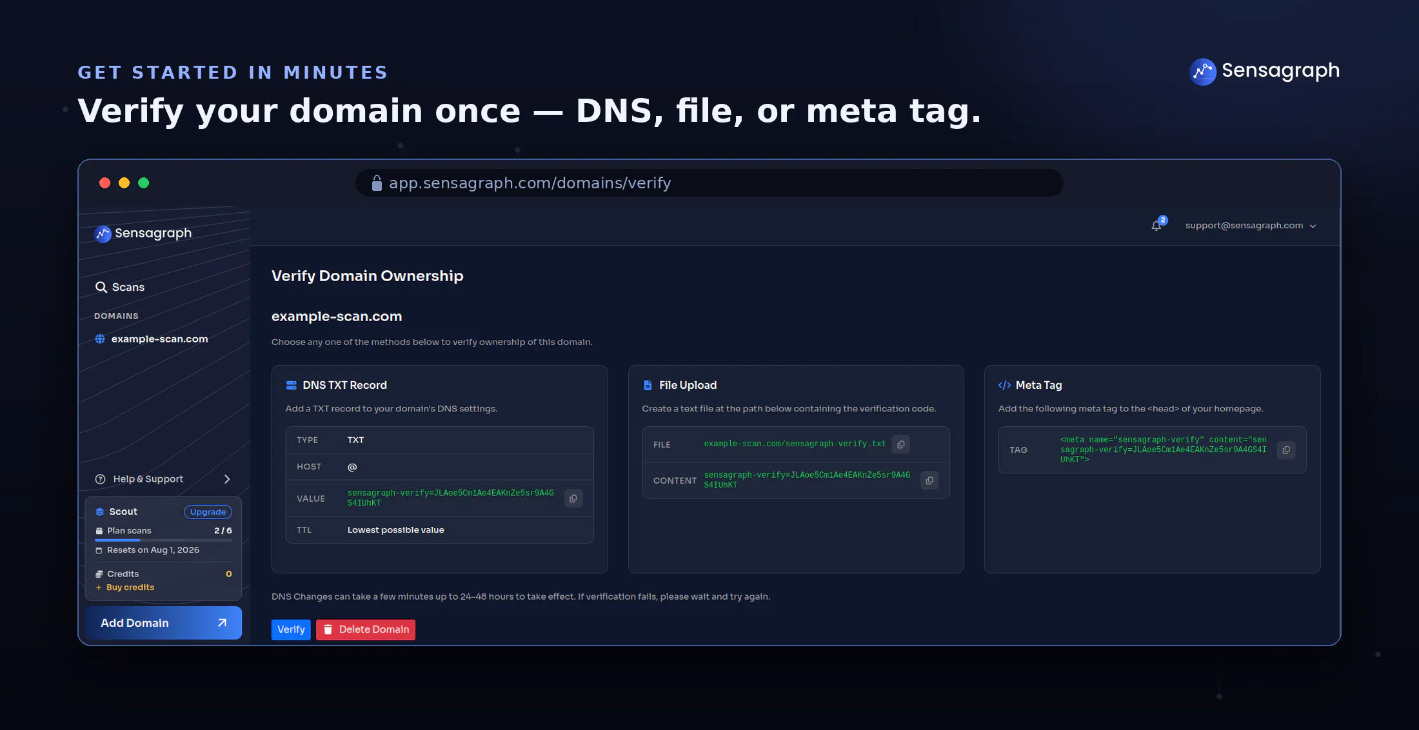Viewport: 1419px width, 730px height.
Task: Copy the file path example-scan.com/sensagraph-verify.txt
Action: [x=901, y=444]
